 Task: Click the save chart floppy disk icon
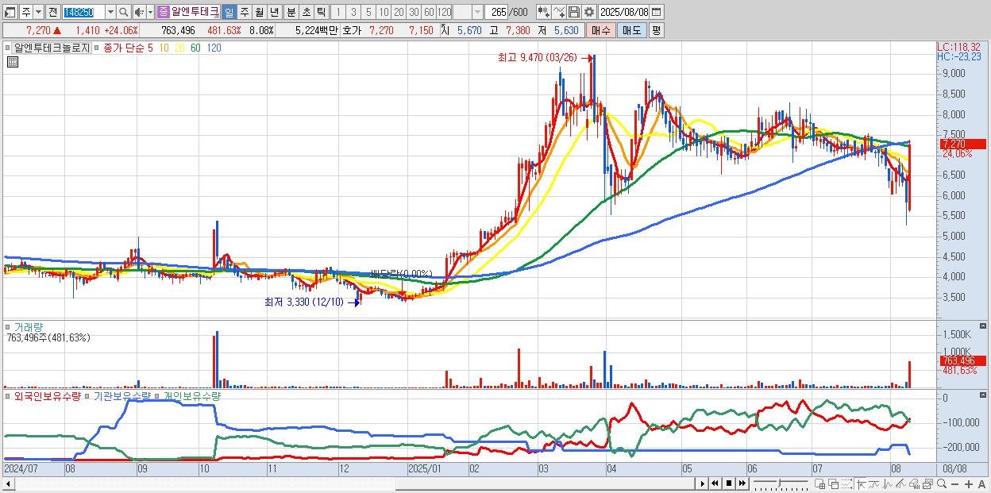coord(574,12)
